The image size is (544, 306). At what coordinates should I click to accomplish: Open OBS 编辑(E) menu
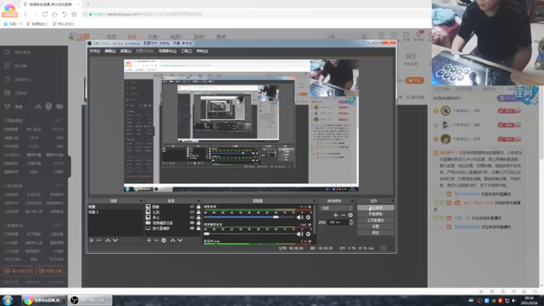pyautogui.click(x=110, y=51)
